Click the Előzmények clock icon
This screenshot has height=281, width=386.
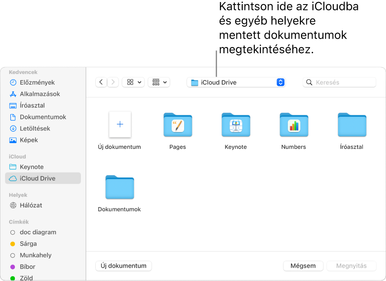(x=13, y=83)
